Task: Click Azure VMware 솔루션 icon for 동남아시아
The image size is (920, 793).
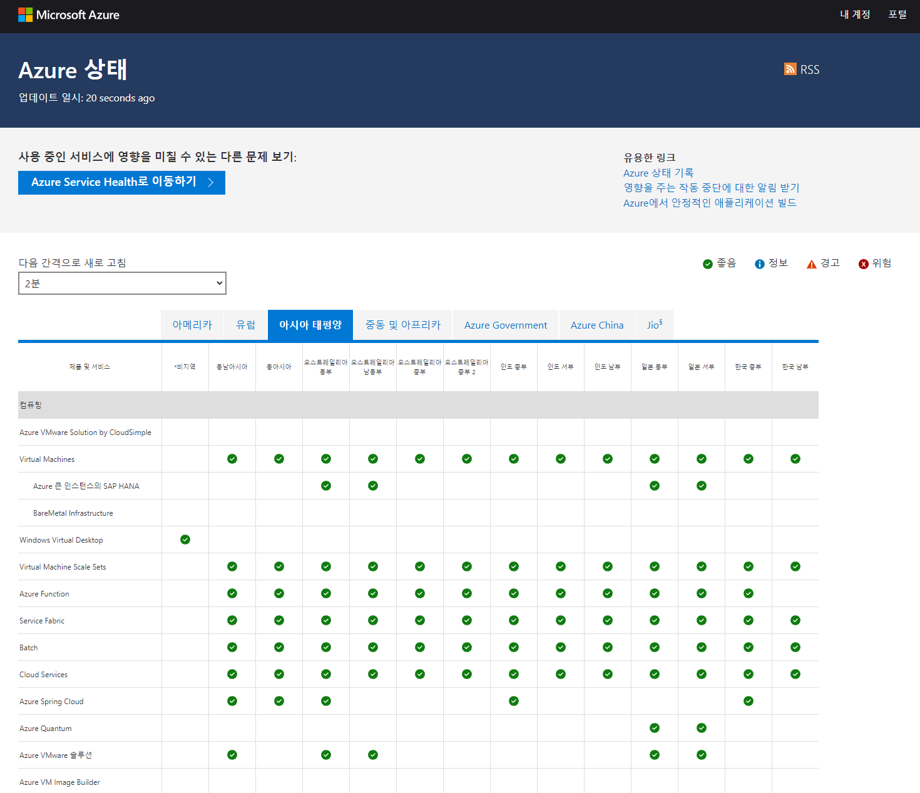Action: point(232,755)
